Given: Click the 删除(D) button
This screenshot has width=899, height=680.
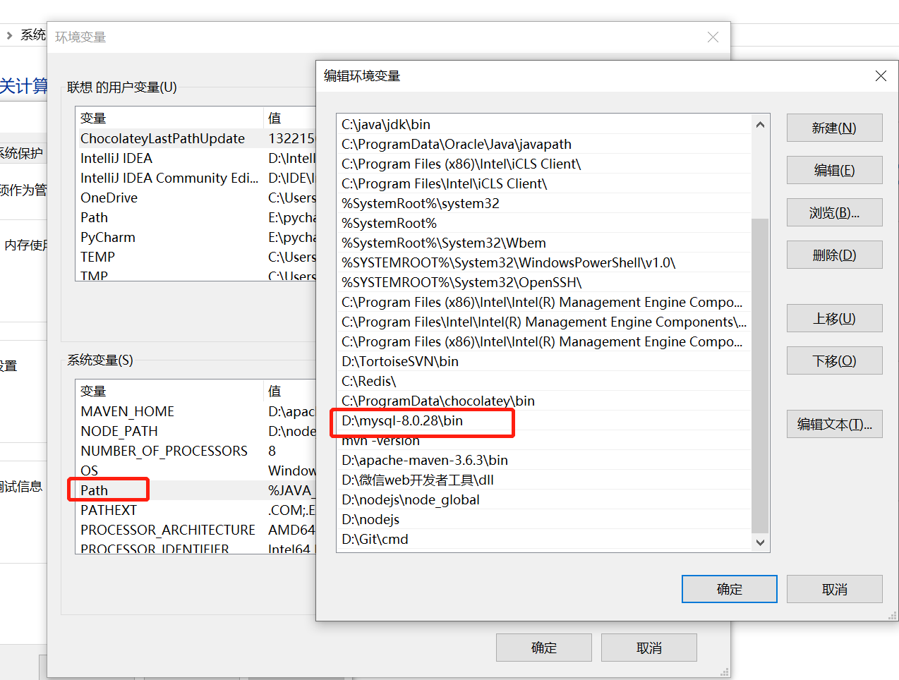Looking at the screenshot, I should [x=834, y=255].
